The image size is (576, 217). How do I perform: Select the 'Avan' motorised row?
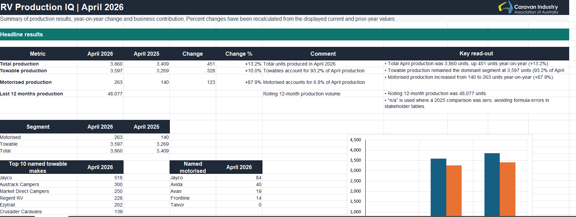(x=216, y=191)
